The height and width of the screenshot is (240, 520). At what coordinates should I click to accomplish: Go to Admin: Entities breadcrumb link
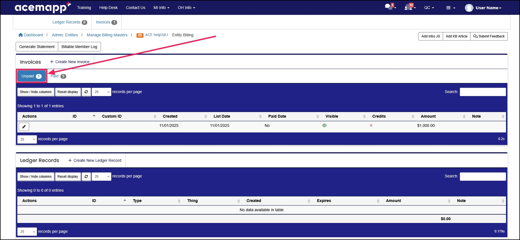pyautogui.click(x=65, y=35)
